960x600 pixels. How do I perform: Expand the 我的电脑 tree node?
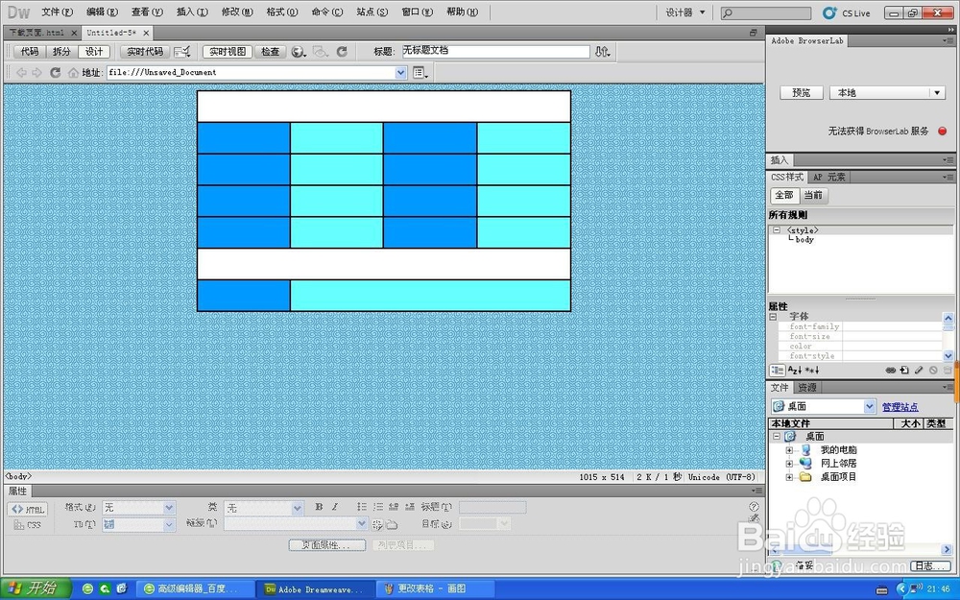coord(789,450)
